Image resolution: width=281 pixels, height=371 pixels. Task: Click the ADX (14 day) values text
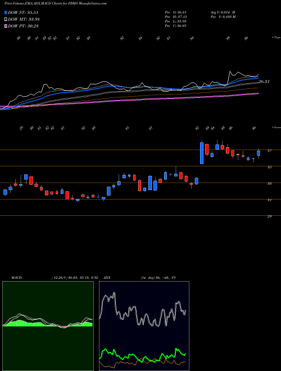click(158, 278)
